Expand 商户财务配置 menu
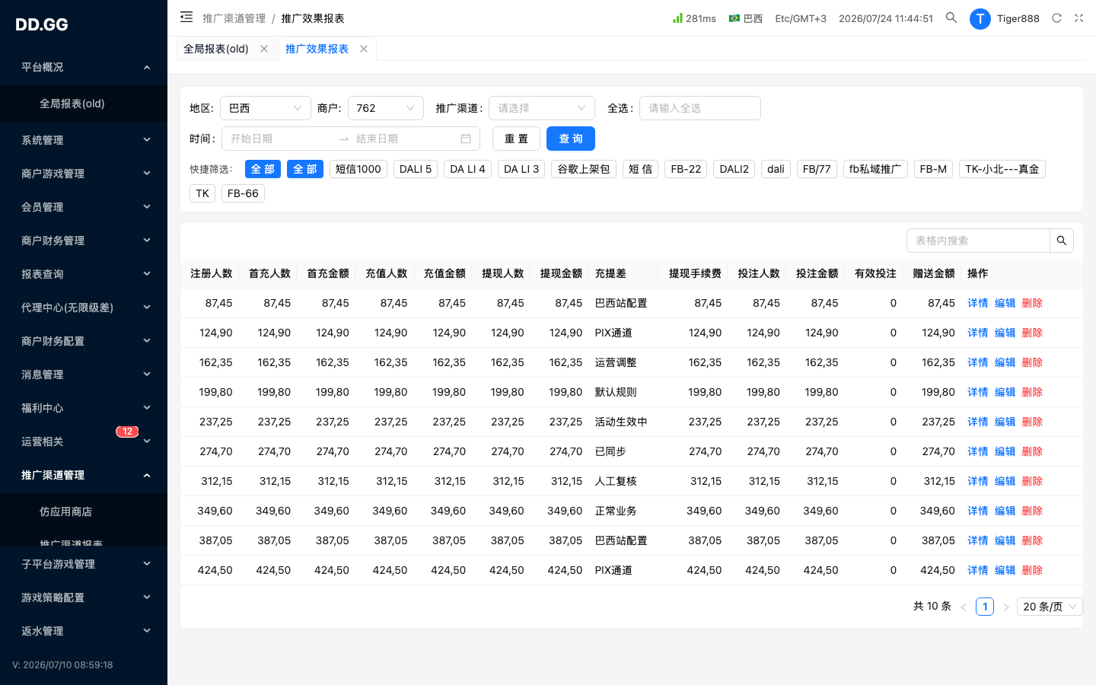Viewport: 1096px width, 685px height. click(84, 341)
